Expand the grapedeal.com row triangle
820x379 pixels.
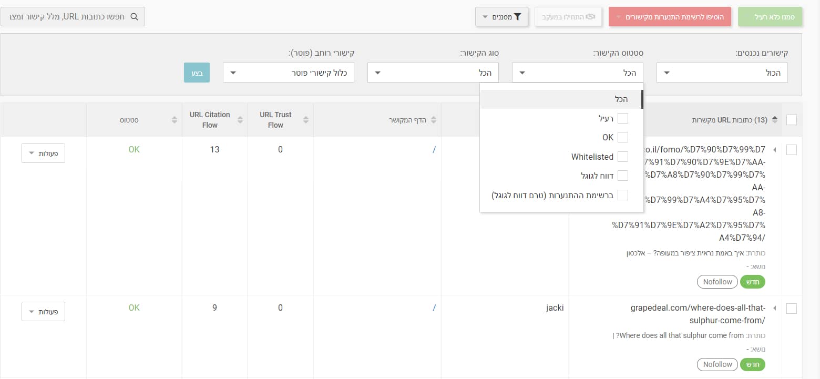pos(774,309)
